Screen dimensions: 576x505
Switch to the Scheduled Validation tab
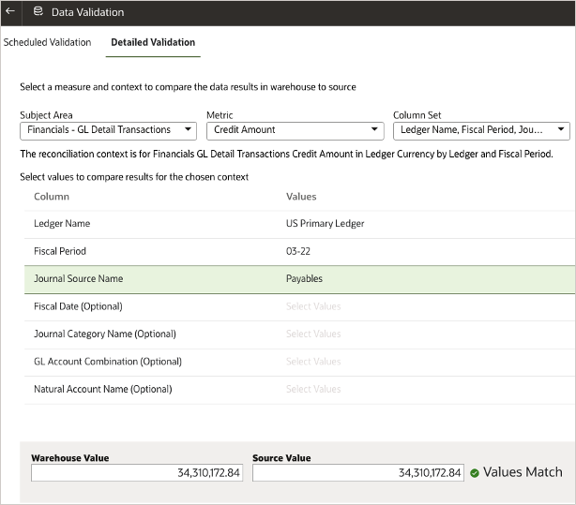tap(47, 42)
